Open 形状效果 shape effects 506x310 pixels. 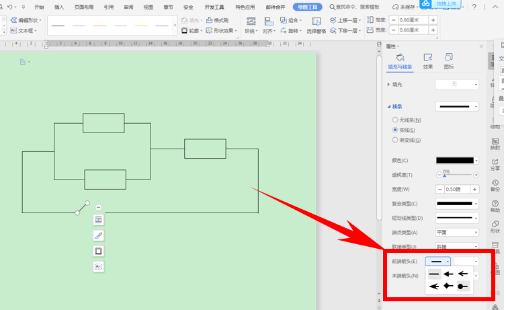coord(222,31)
